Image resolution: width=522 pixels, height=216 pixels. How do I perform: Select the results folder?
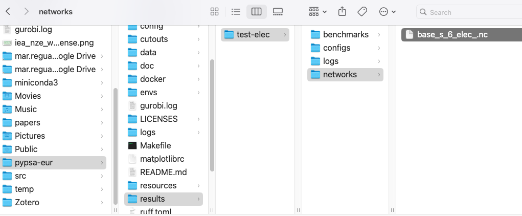point(164,199)
